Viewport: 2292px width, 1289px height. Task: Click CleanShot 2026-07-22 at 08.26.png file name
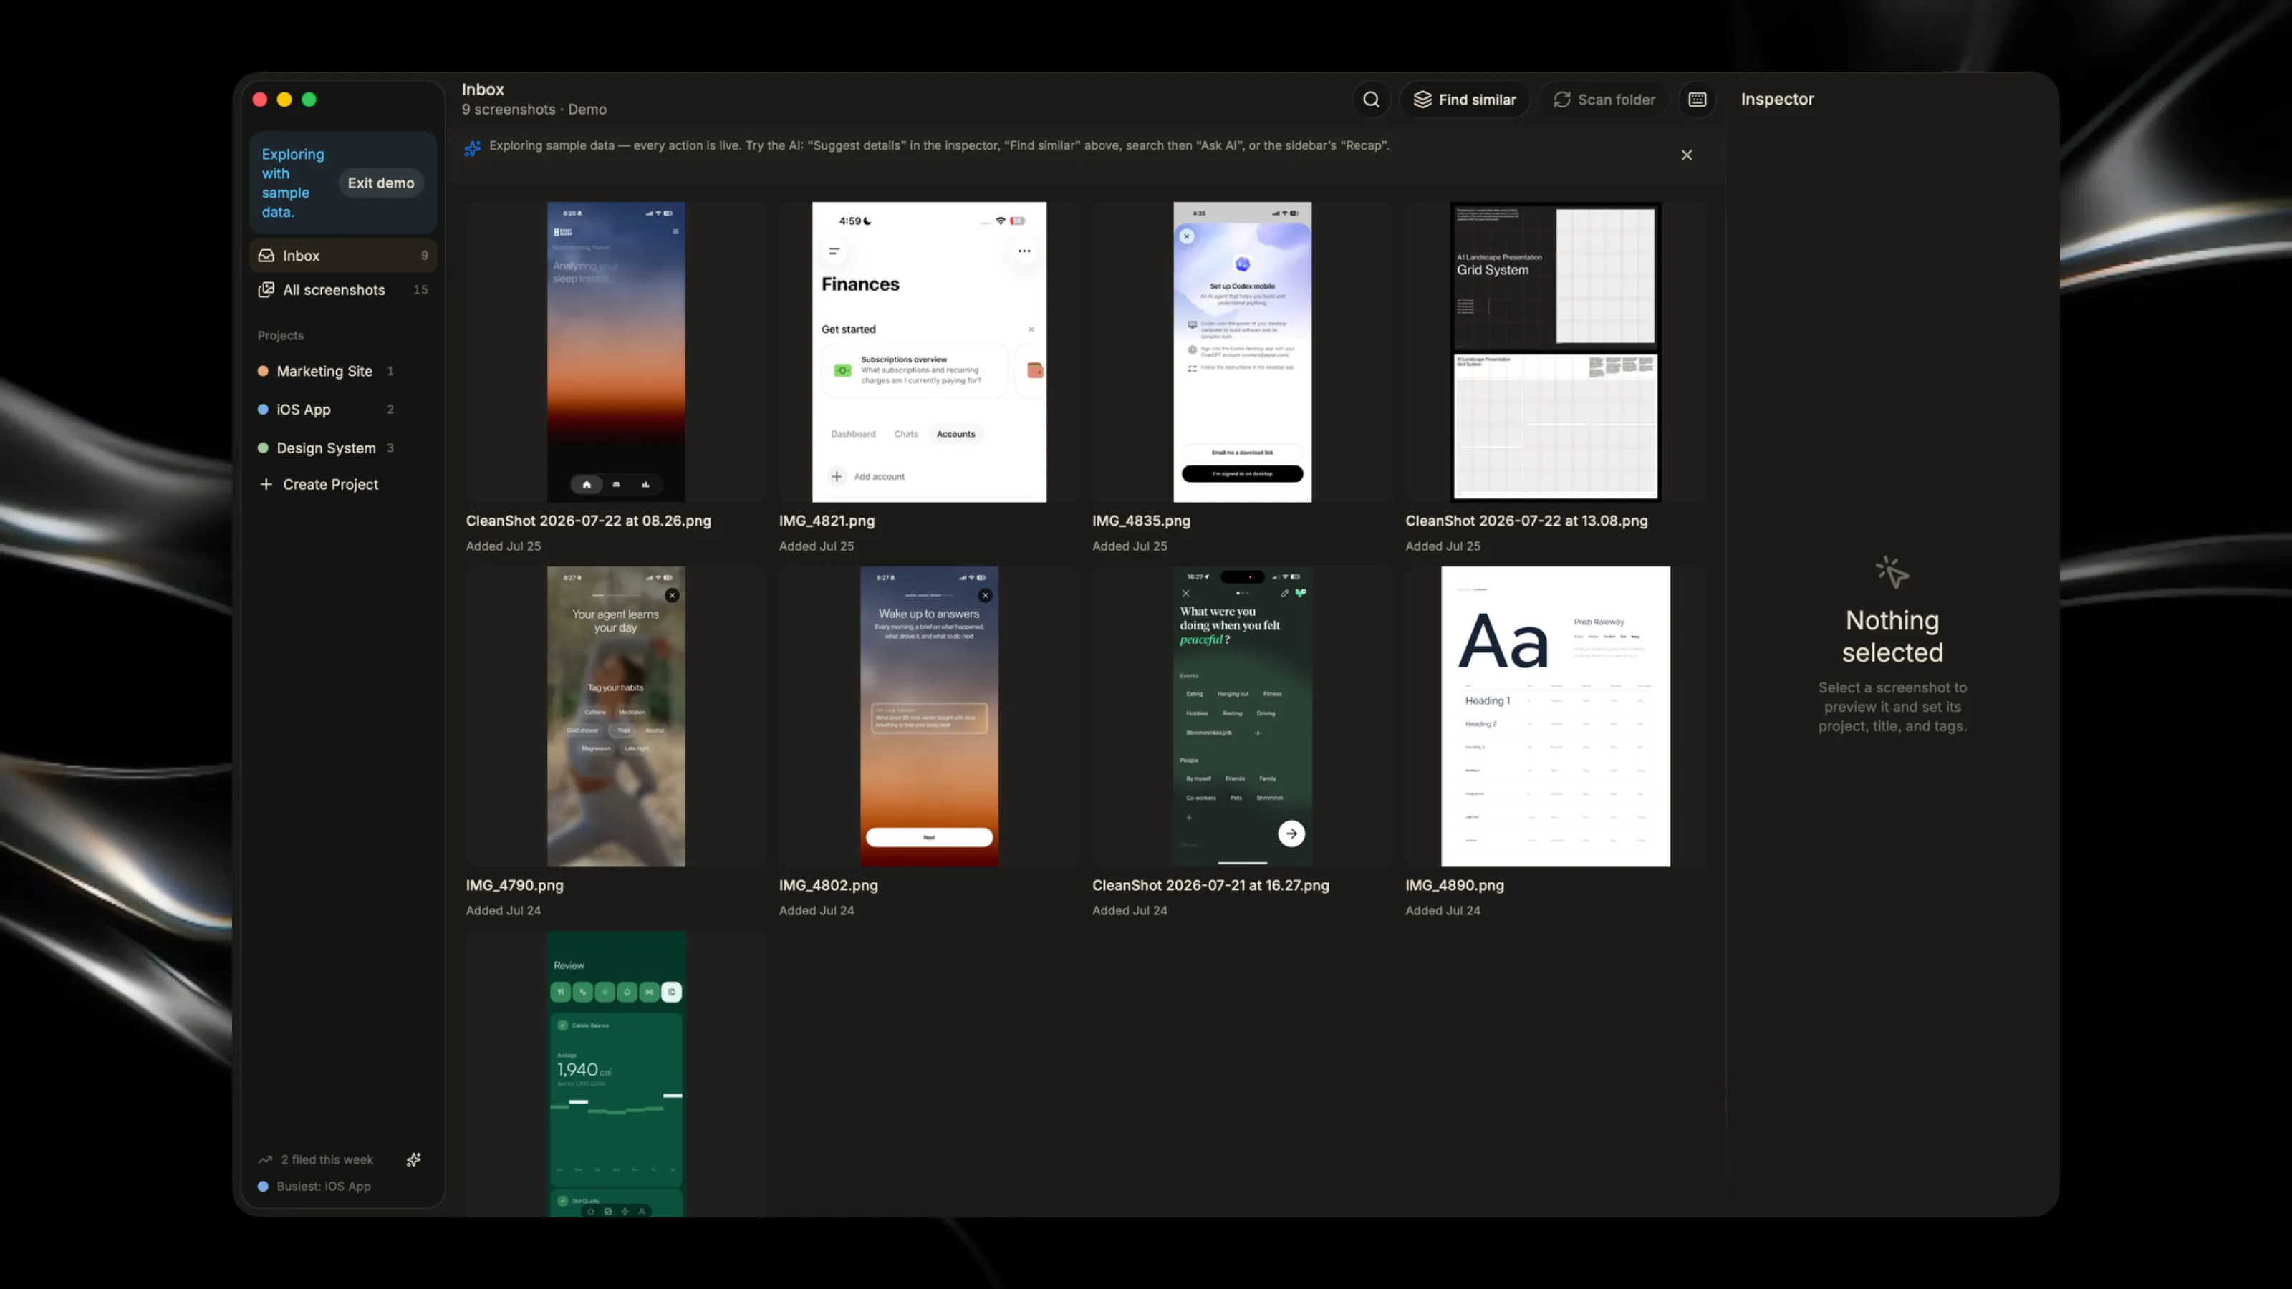pyautogui.click(x=588, y=521)
